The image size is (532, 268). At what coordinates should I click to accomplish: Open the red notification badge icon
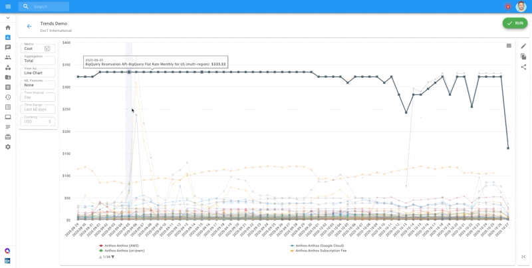(507, 7)
